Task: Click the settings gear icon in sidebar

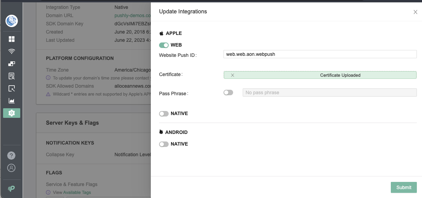Action: tap(12, 113)
